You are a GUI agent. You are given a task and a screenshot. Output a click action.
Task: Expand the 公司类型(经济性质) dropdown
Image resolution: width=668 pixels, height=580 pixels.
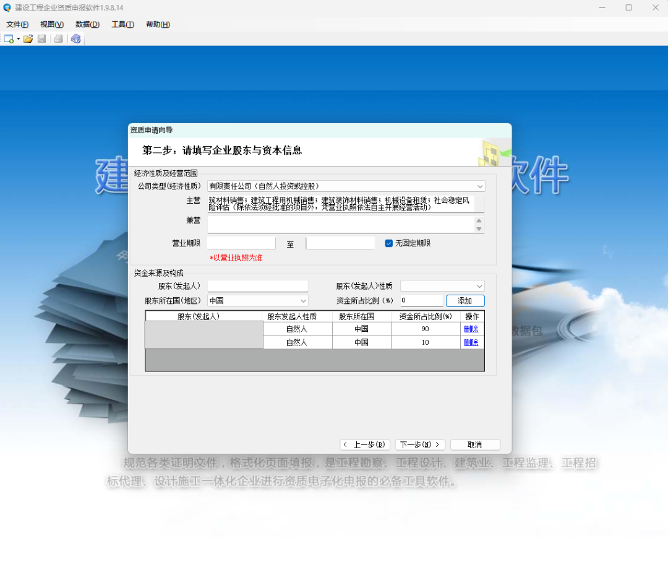pyautogui.click(x=479, y=186)
